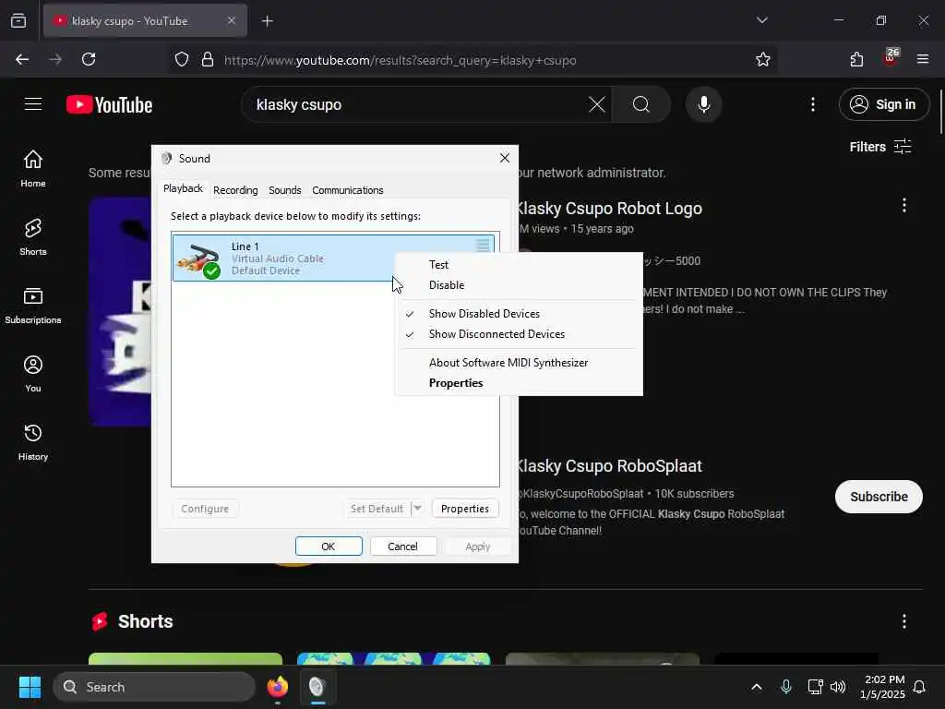
Task: Click the Firefox view icon in the tab bar
Action: pyautogui.click(x=18, y=20)
